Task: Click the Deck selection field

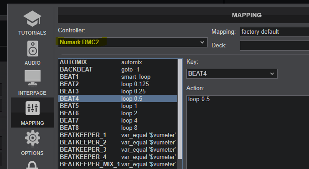Action: point(274,46)
